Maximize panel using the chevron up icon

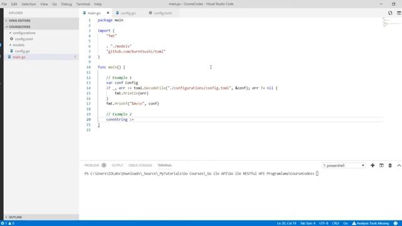click(399, 166)
